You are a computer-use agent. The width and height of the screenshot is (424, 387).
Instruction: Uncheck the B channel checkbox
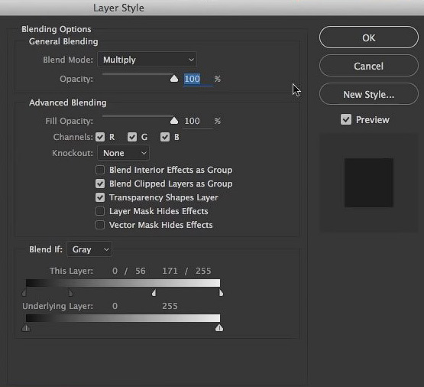[165, 137]
